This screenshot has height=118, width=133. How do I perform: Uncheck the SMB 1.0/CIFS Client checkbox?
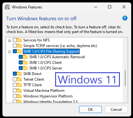(21, 63)
